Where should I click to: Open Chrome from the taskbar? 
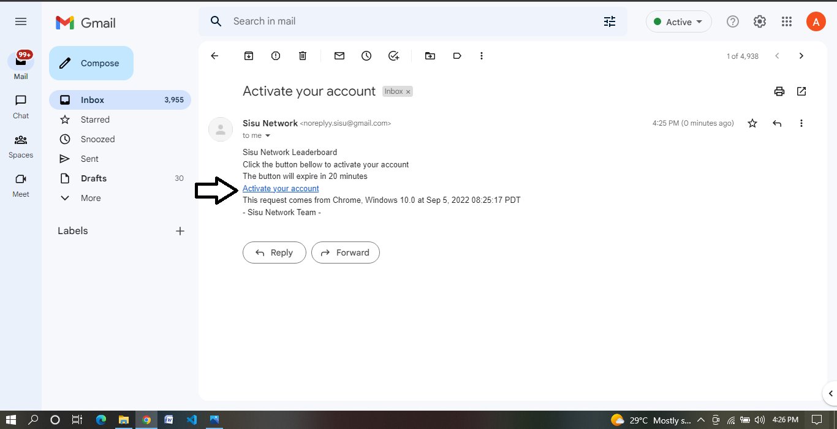[146, 420]
